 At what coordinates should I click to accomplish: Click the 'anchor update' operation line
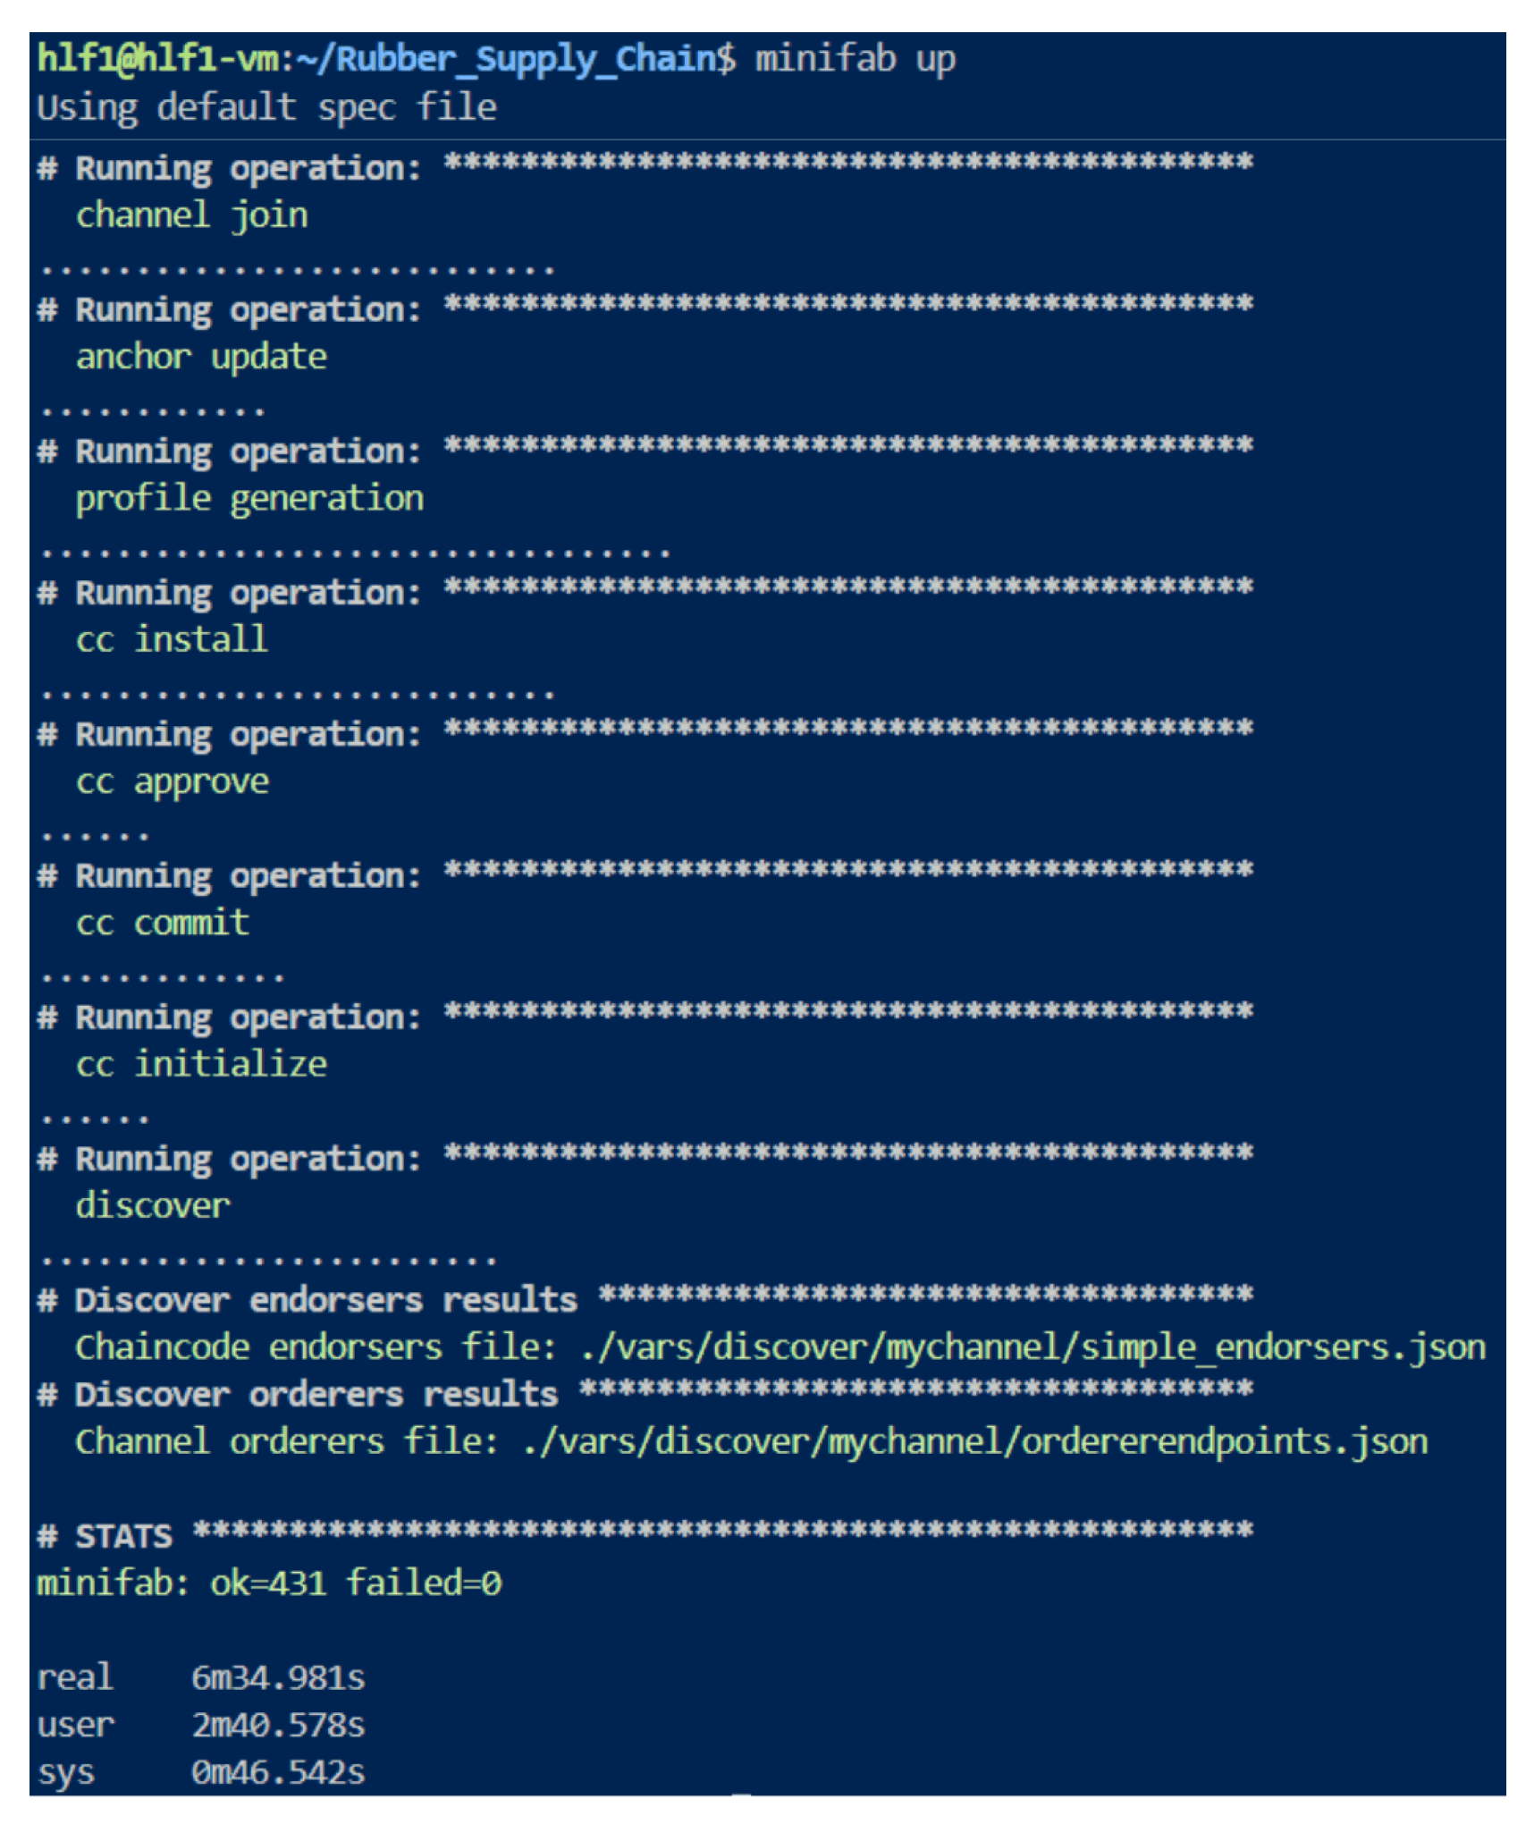point(201,357)
